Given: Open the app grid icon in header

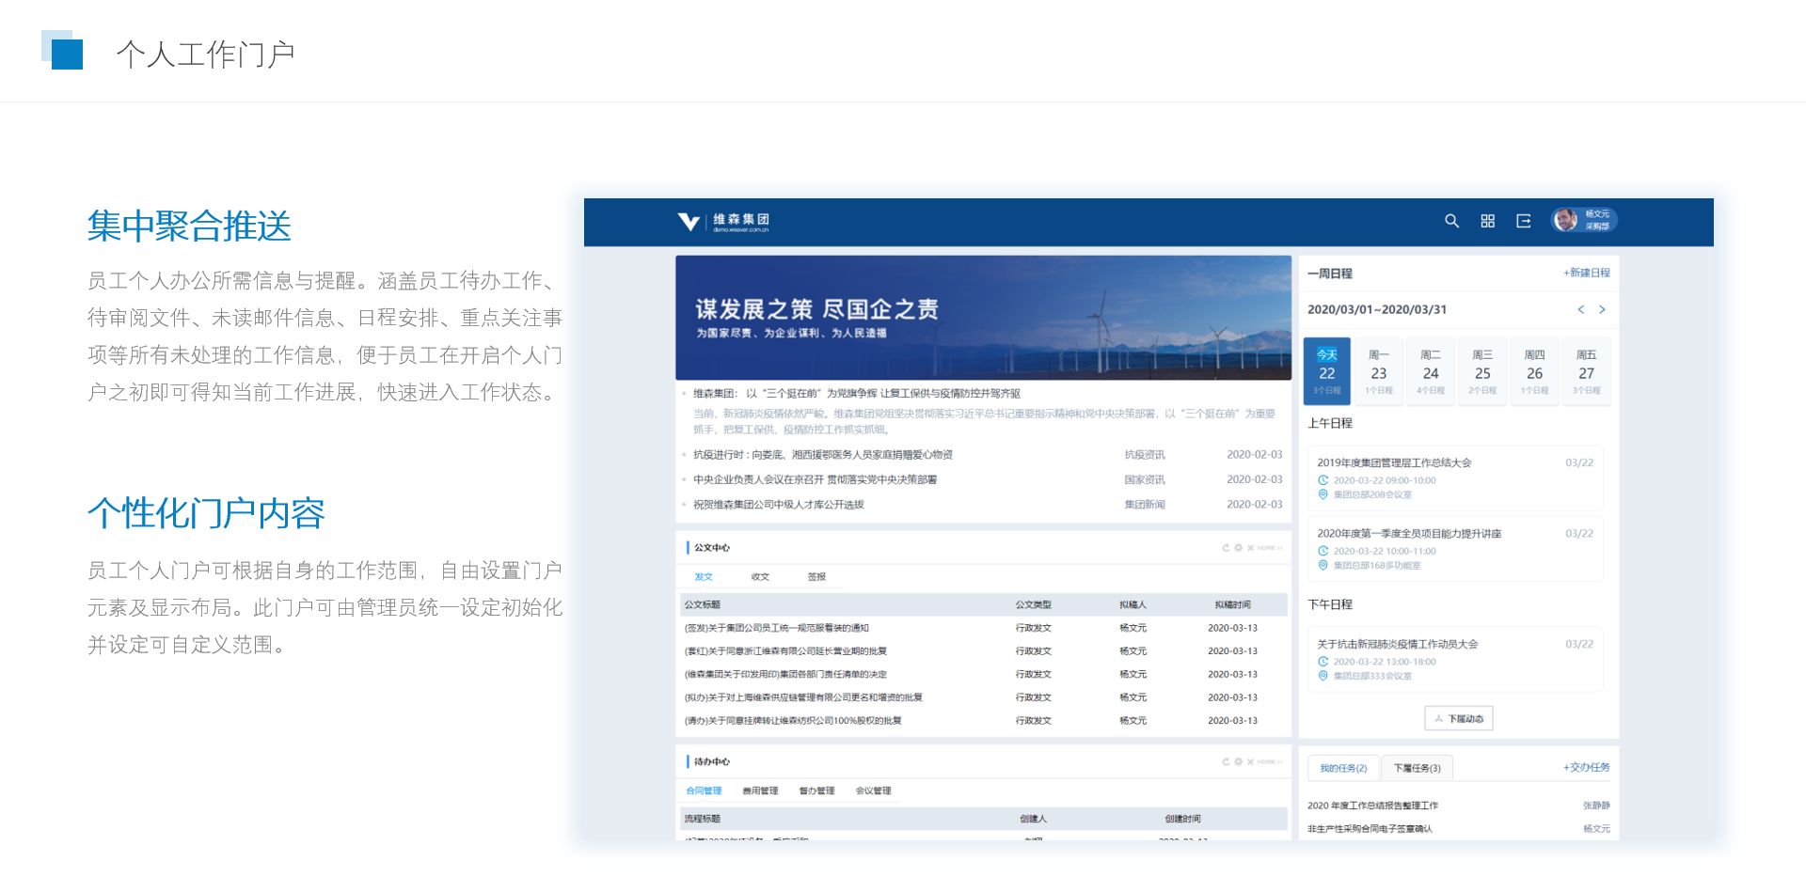Looking at the screenshot, I should (1487, 221).
